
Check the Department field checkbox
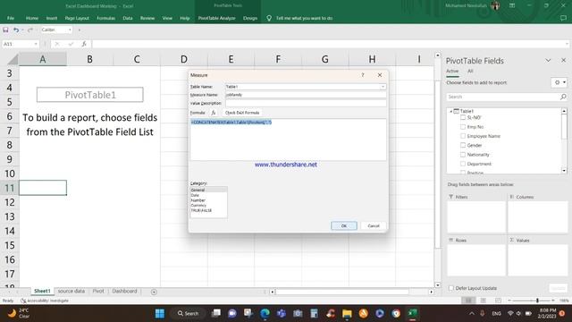tap(463, 164)
